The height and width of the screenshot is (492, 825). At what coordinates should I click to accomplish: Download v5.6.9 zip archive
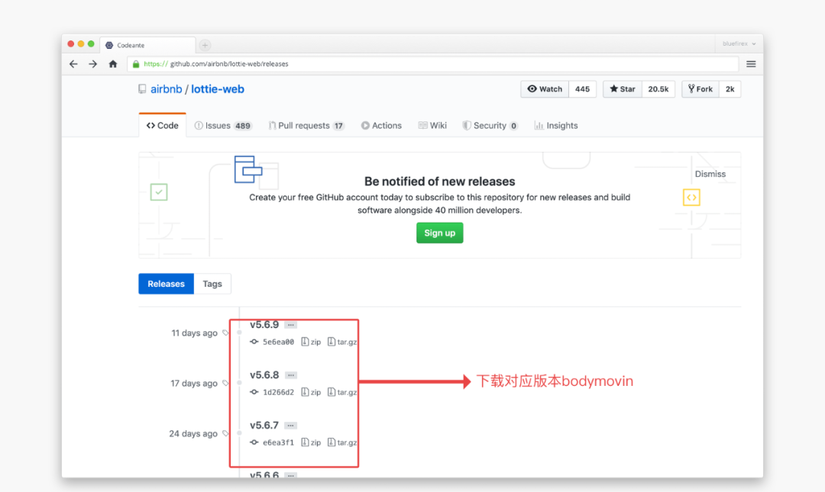tap(311, 342)
